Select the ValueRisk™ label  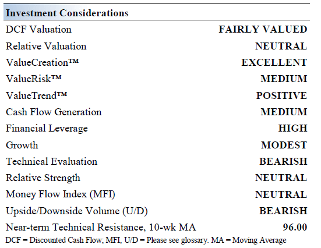pos(34,79)
